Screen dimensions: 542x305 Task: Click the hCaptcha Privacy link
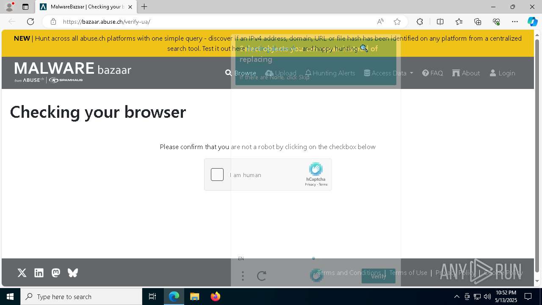tap(310, 184)
